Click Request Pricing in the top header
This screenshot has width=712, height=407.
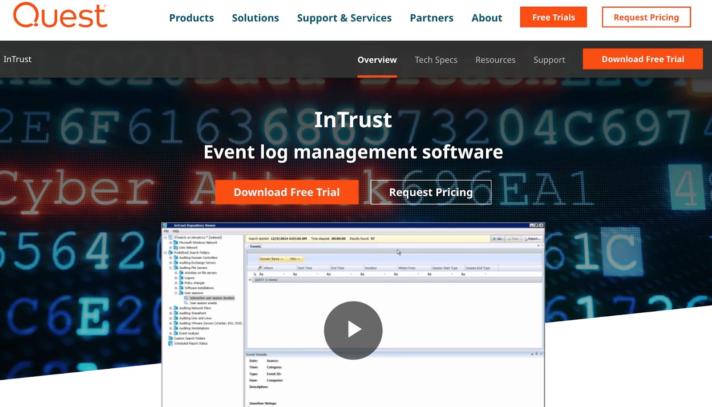[646, 17]
